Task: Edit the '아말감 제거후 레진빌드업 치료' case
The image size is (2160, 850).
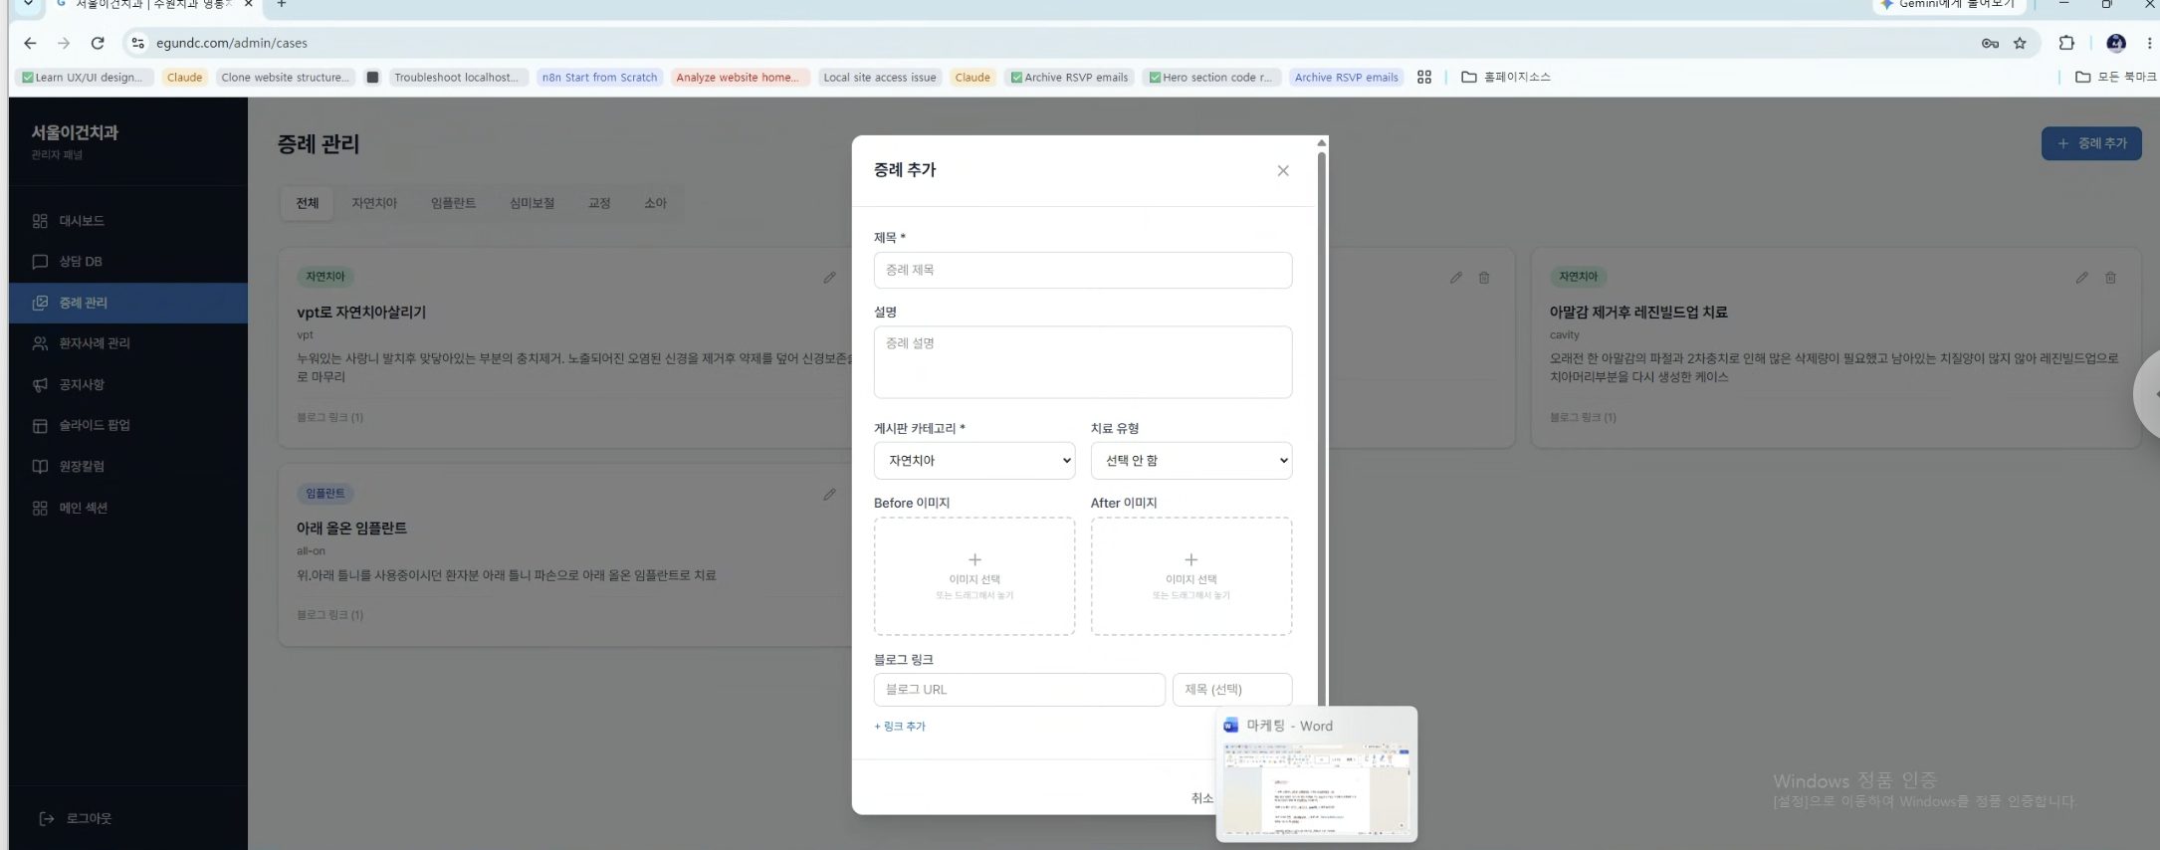Action: [2081, 278]
